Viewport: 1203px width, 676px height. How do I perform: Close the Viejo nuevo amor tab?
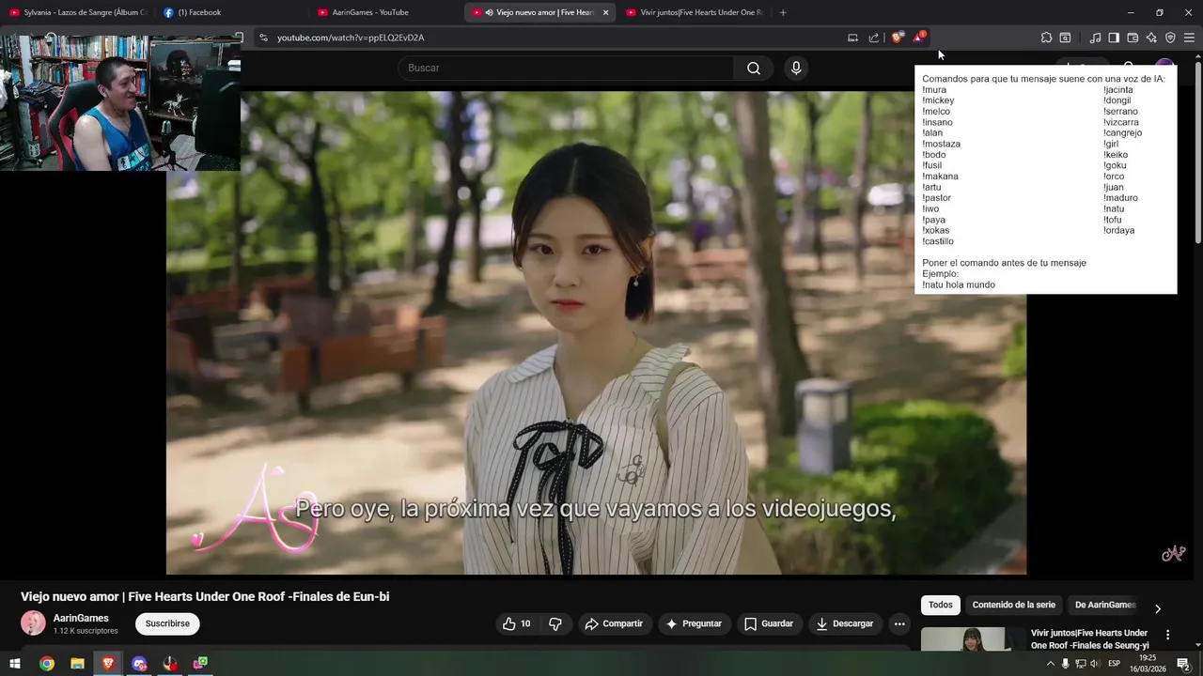click(606, 12)
